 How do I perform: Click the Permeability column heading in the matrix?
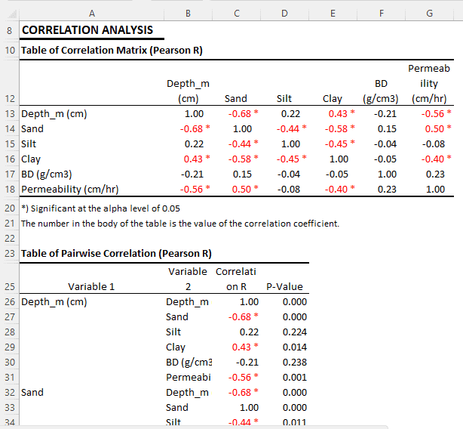[x=428, y=83]
